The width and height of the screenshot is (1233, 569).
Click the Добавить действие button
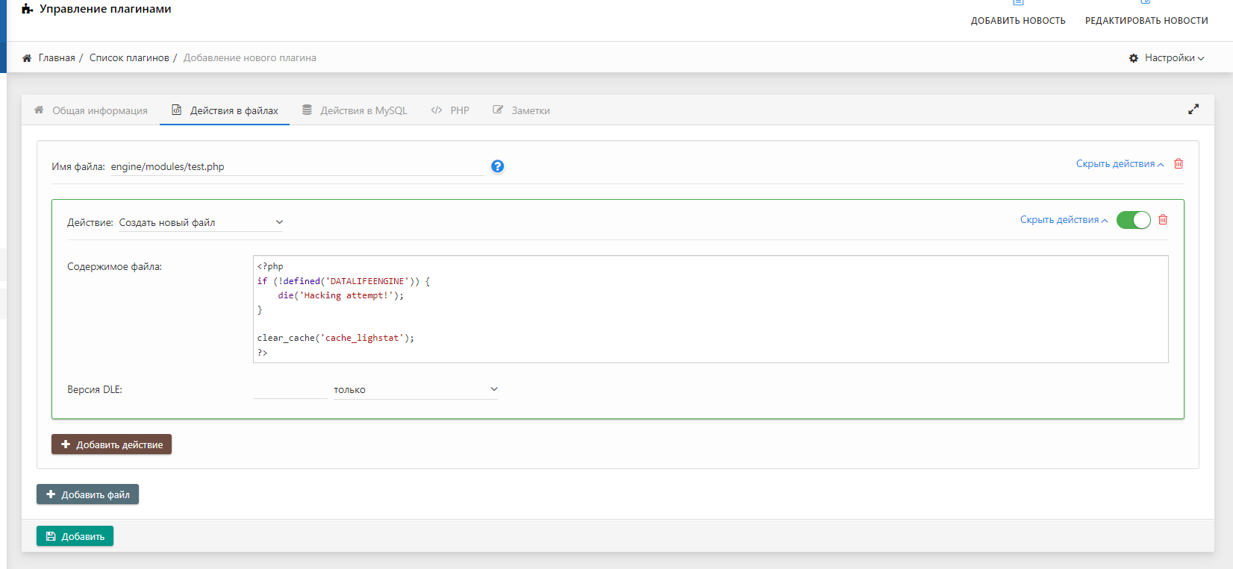point(111,444)
